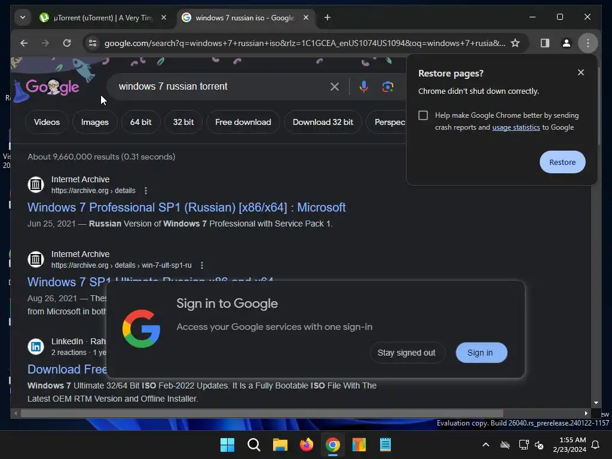
Task: Open the tab search dropdown arrow
Action: pos(23,17)
